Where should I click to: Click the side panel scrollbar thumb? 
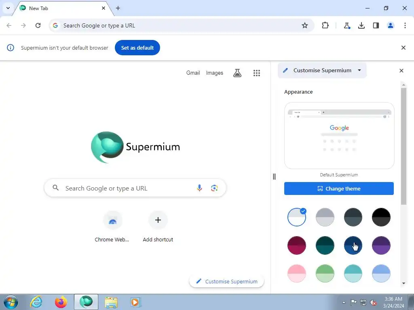[x=403, y=146]
